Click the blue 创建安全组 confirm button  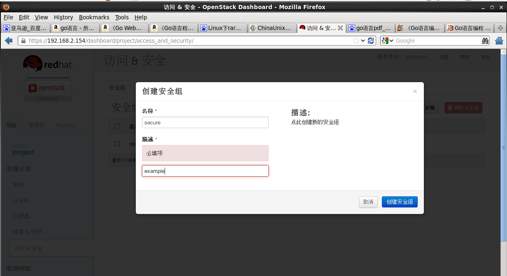coord(400,202)
